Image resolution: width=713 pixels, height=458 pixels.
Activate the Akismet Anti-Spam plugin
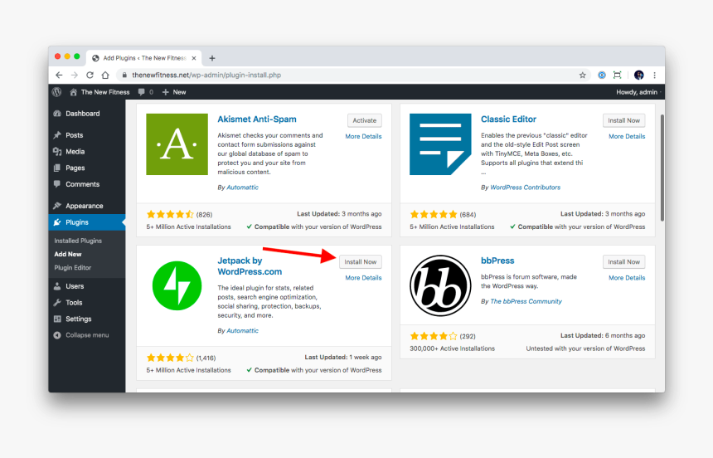click(365, 120)
